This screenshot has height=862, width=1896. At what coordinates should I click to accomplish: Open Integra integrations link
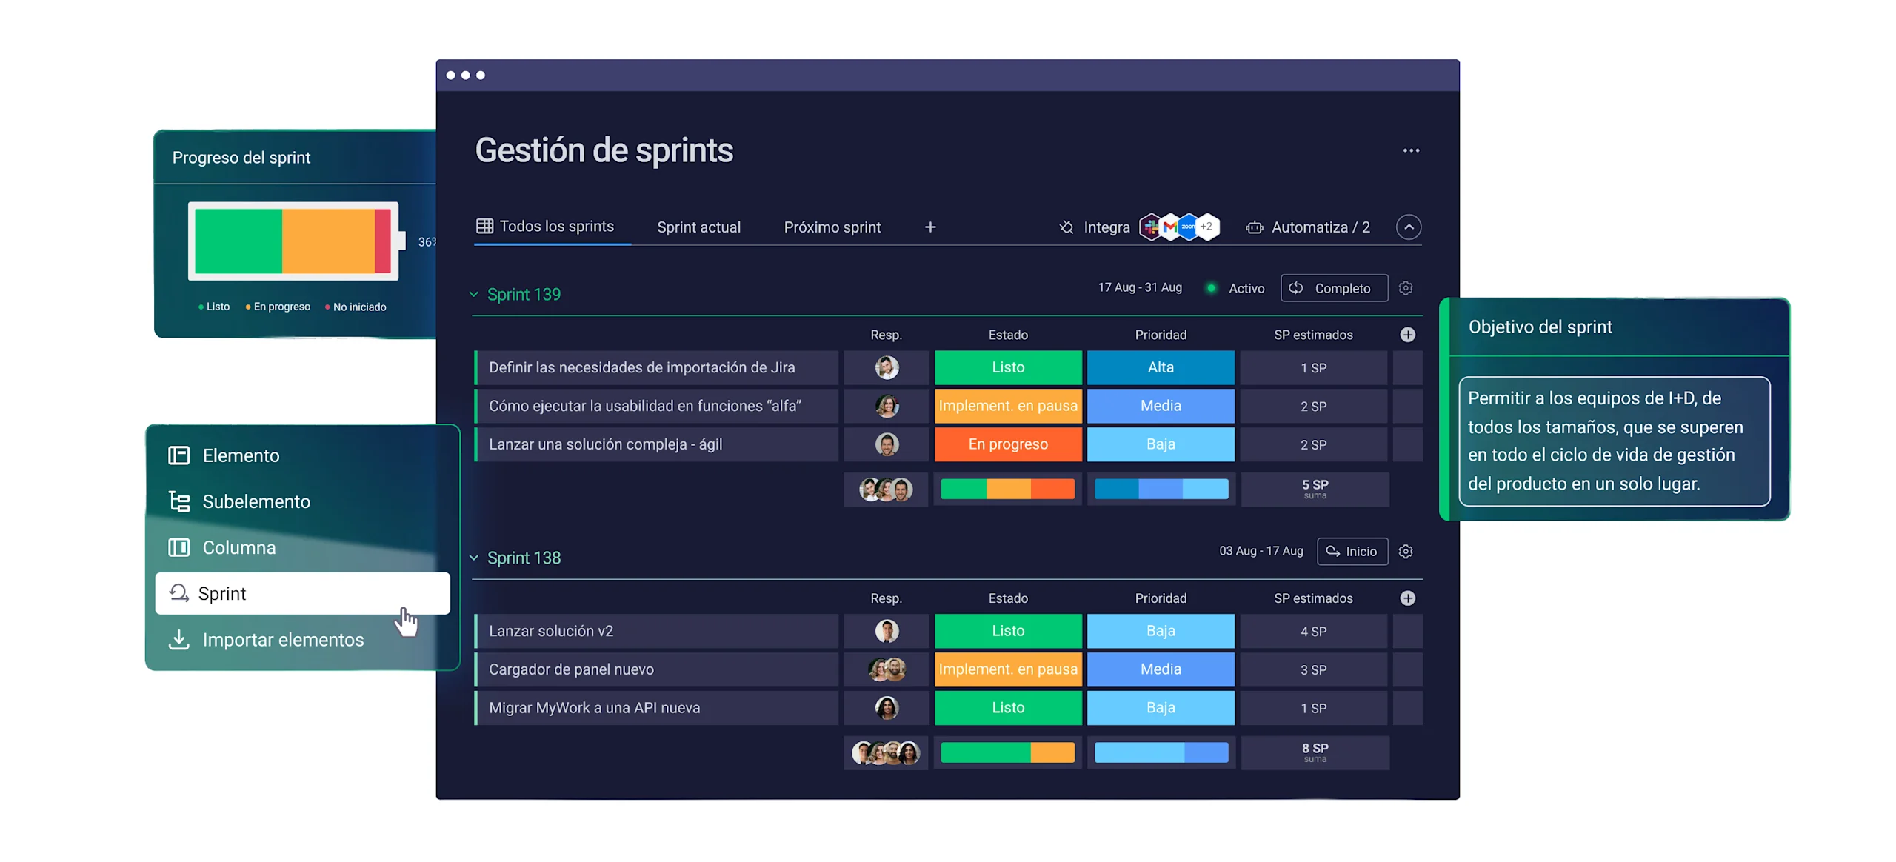tap(1106, 227)
